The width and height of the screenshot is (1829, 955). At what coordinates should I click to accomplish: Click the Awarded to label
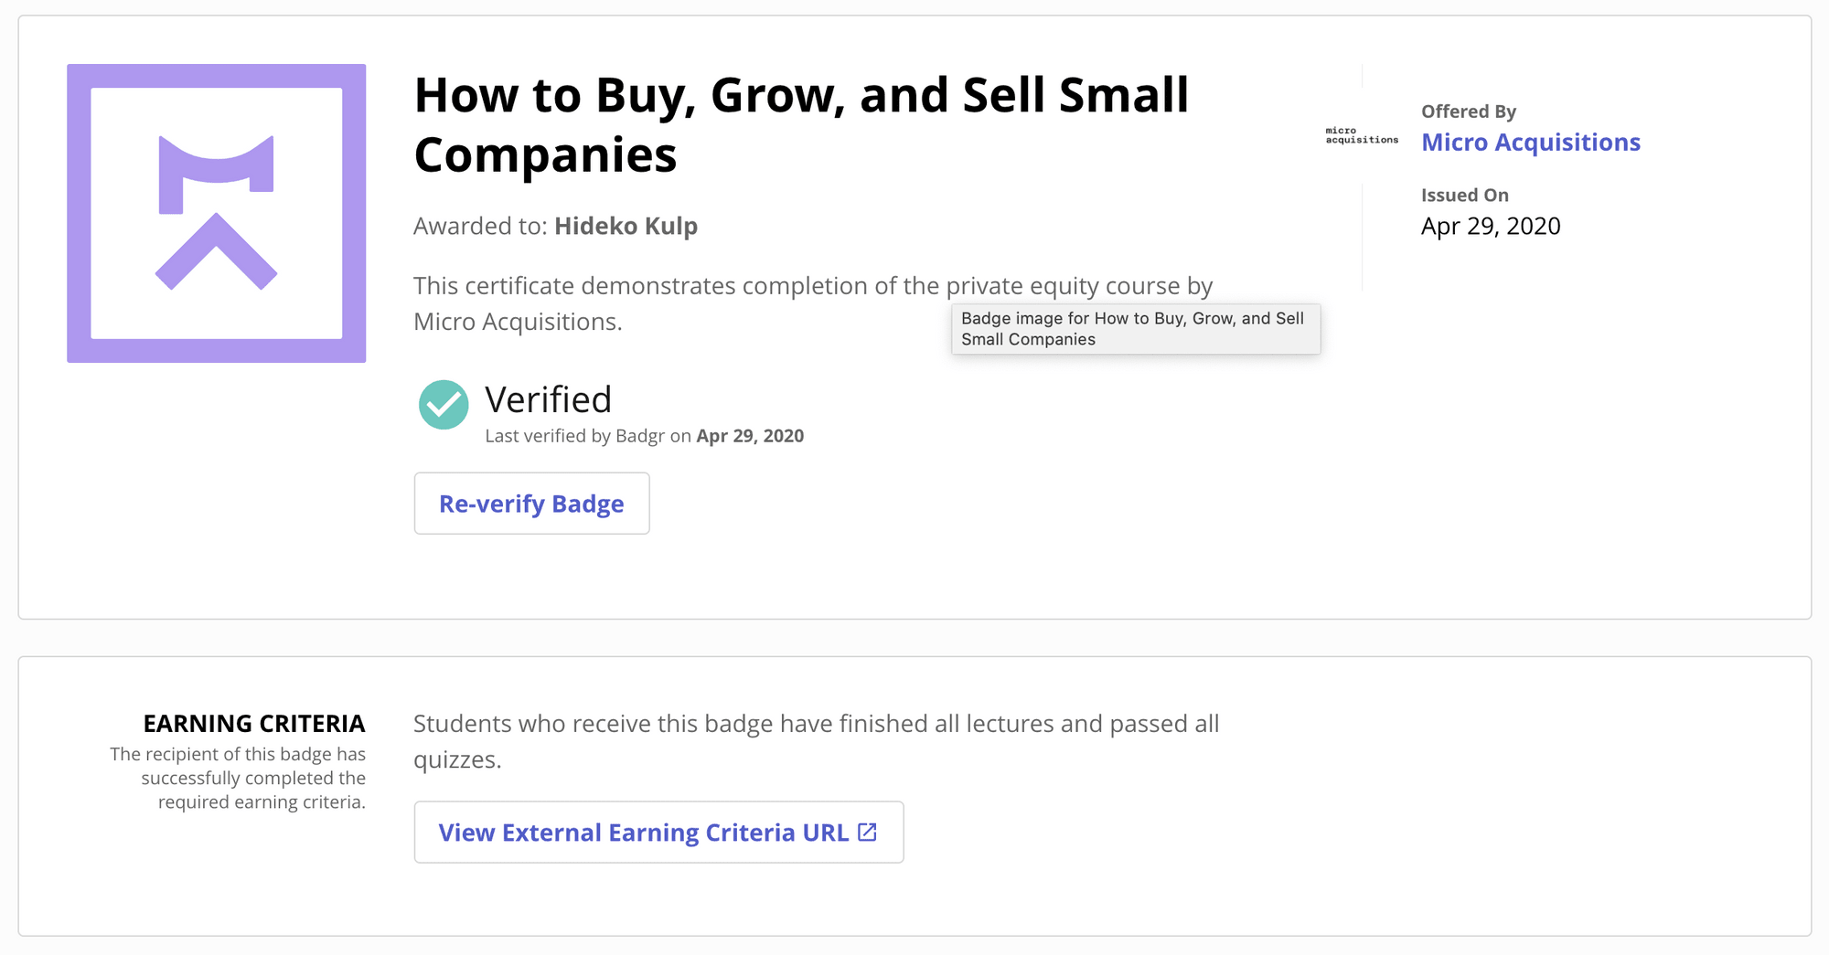480,226
